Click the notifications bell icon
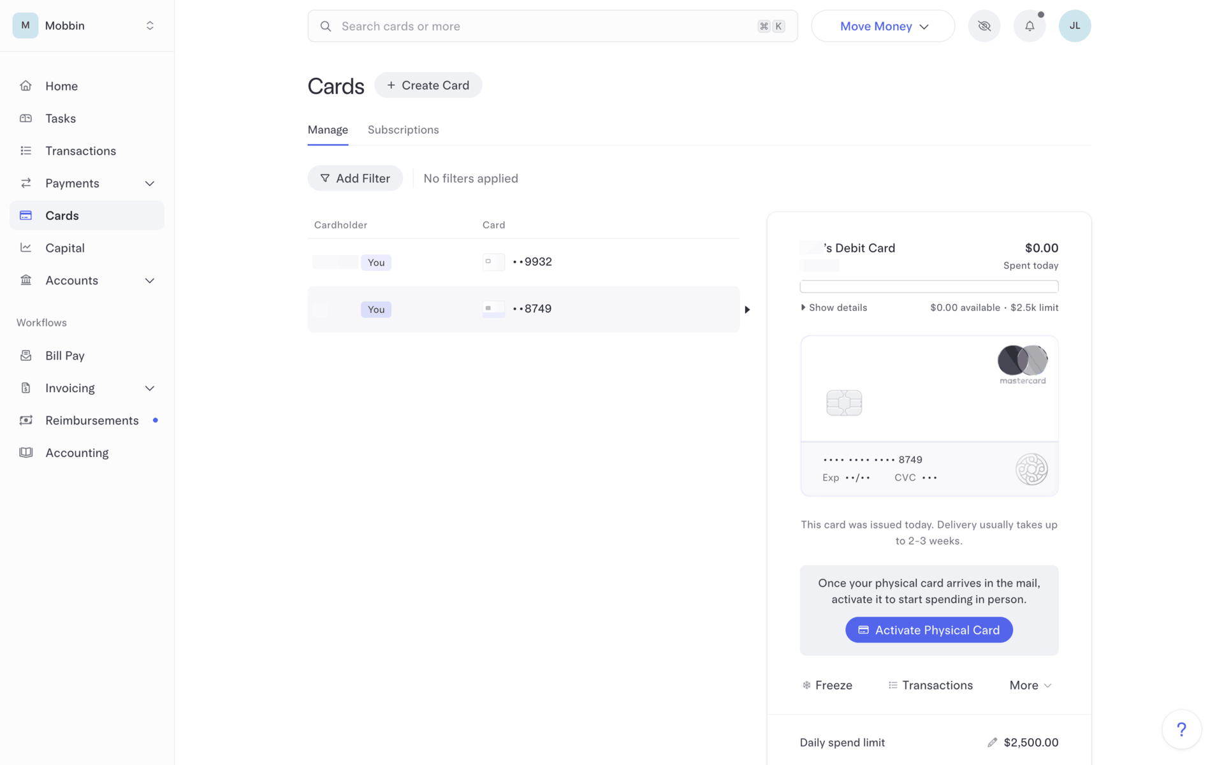Viewport: 1224px width, 765px height. click(1030, 26)
